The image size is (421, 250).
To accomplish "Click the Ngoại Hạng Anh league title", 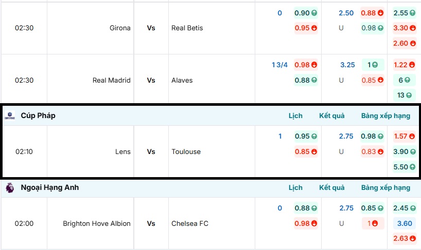I will click(50, 188).
